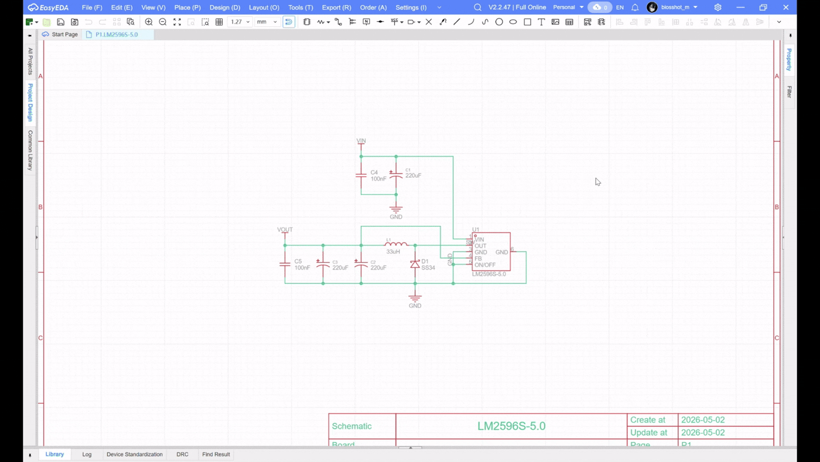Click the cross-probe layout icon
This screenshot has height=462, width=820.
pyautogui.click(x=587, y=22)
